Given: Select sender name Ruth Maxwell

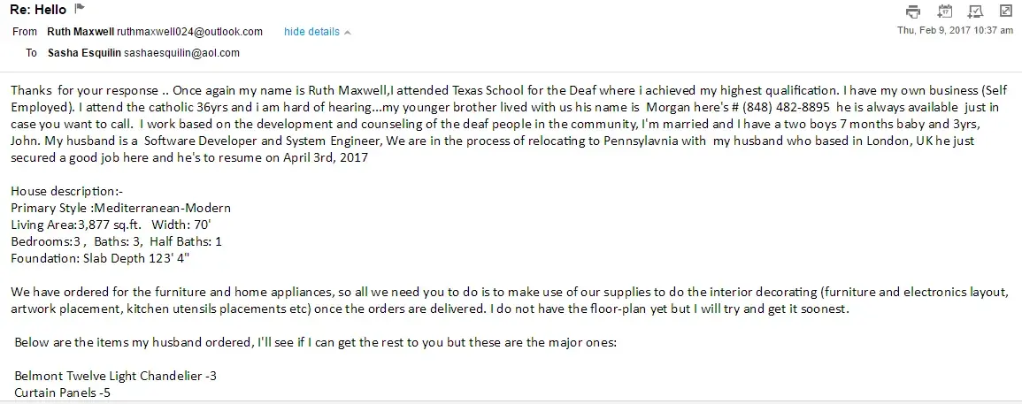Looking at the screenshot, I should [80, 32].
